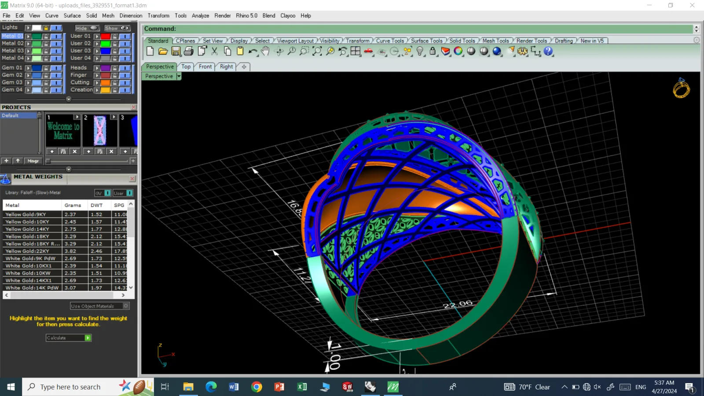
Task: Toggle the Show eye button
Action: click(117, 28)
